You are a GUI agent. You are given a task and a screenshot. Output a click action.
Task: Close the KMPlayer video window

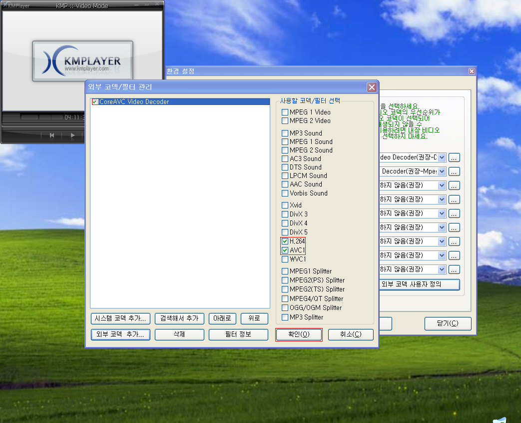point(158,4)
